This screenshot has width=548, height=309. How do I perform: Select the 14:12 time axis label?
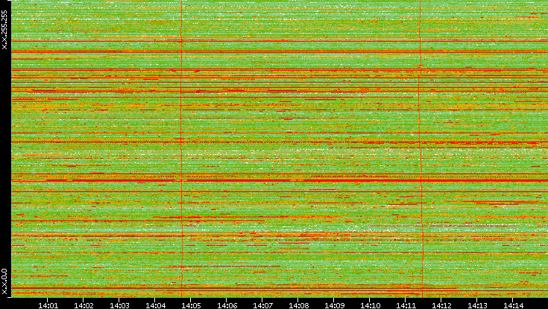click(441, 305)
